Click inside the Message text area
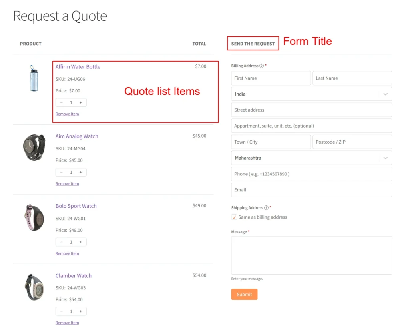The height and width of the screenshot is (327, 410). coord(312,254)
